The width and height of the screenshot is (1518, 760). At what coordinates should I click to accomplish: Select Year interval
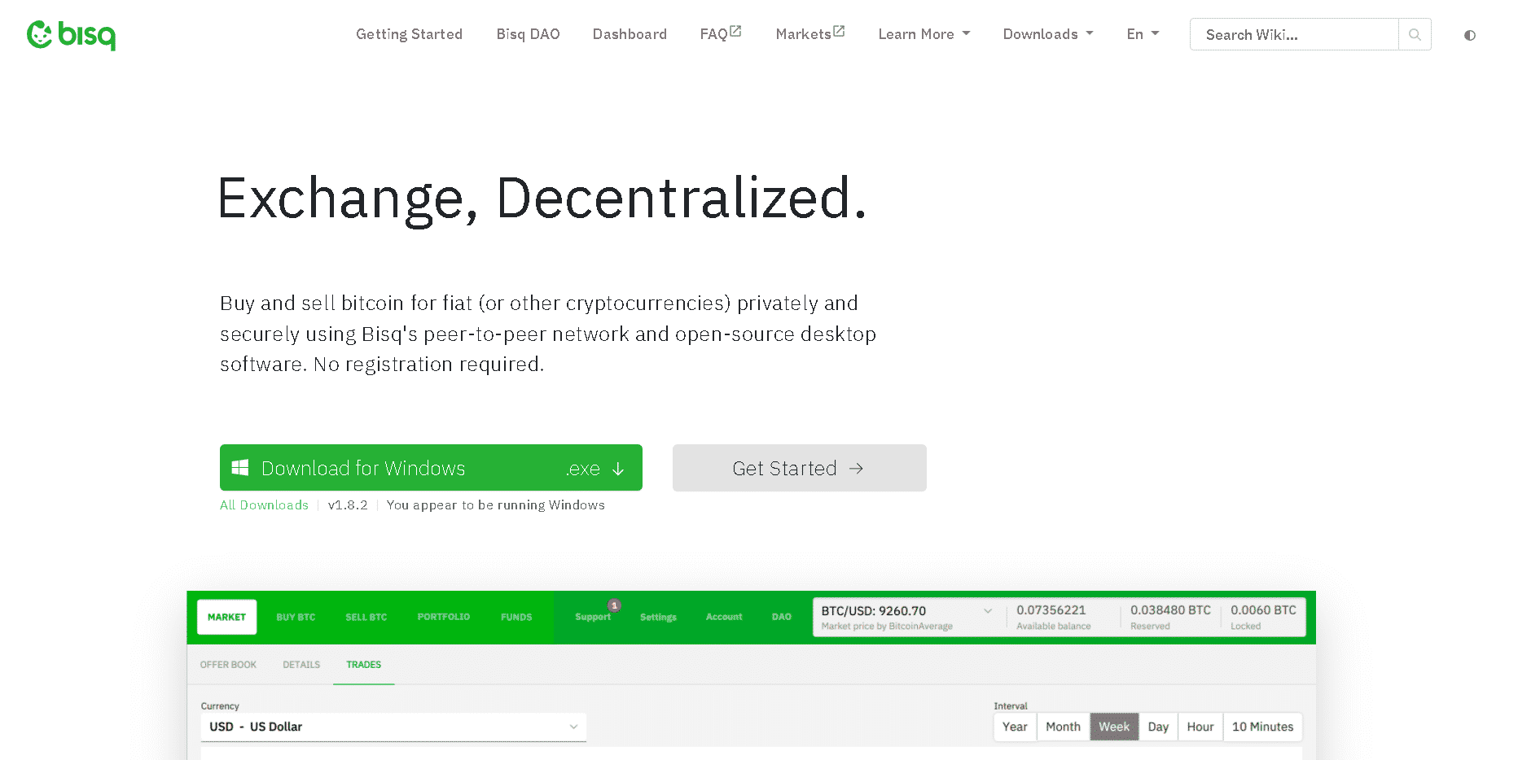(x=1015, y=727)
